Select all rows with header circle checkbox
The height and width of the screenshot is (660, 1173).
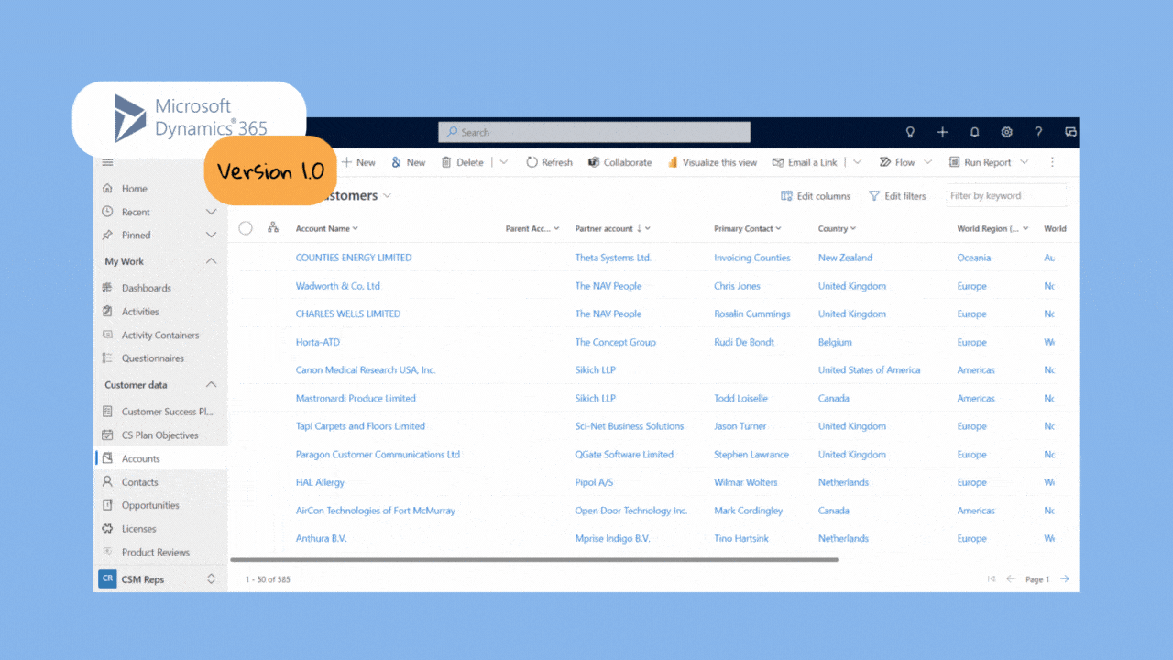(x=246, y=228)
